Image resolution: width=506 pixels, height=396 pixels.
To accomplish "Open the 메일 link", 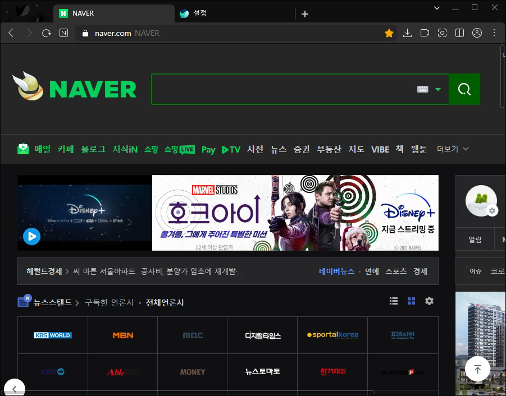I will pyautogui.click(x=43, y=149).
